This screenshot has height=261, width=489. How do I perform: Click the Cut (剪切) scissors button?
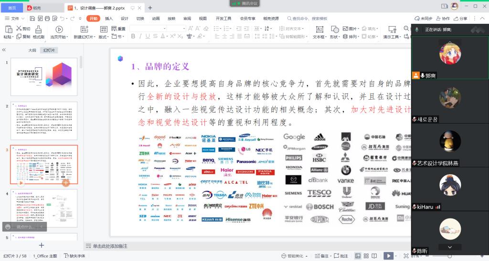point(23,29)
